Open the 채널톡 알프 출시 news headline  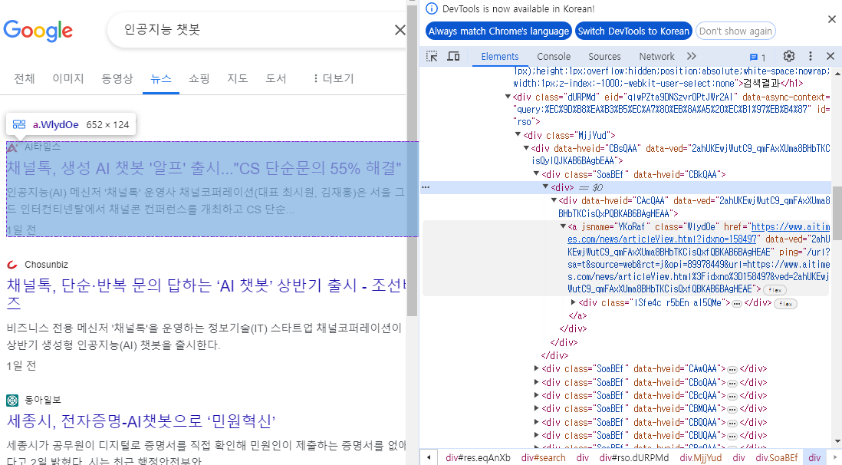point(204,168)
